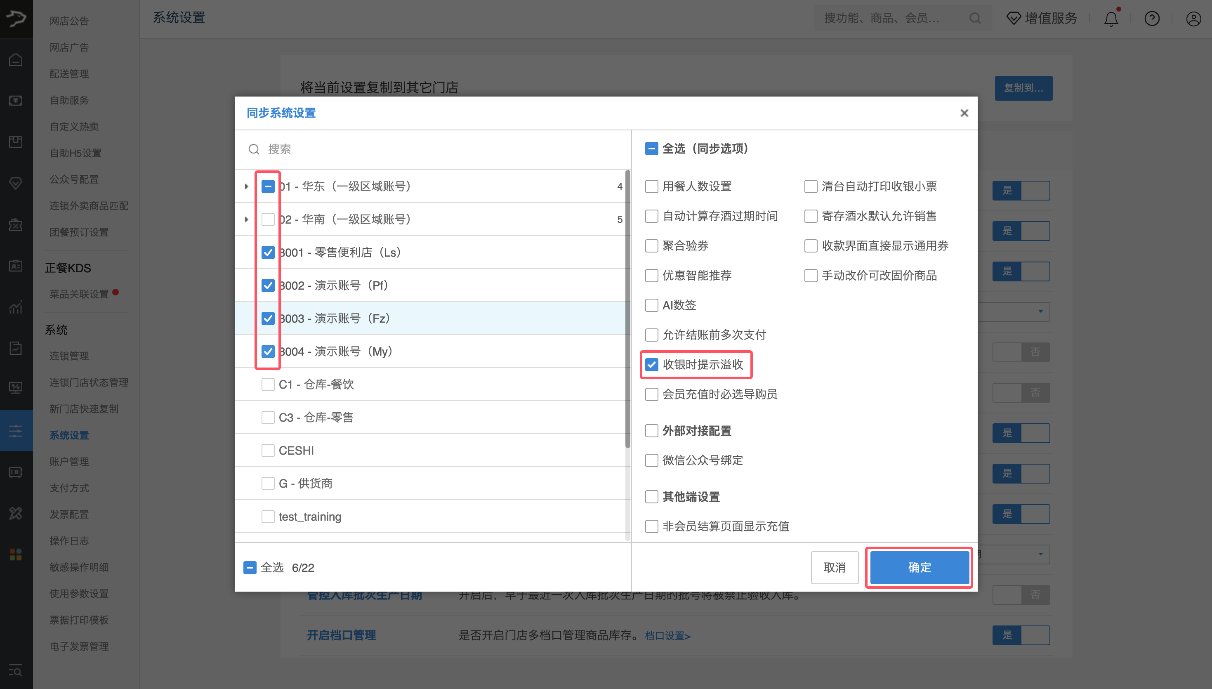This screenshot has height=689, width=1212.
Task: Select the system settings sliders rail icon
Action: point(16,431)
